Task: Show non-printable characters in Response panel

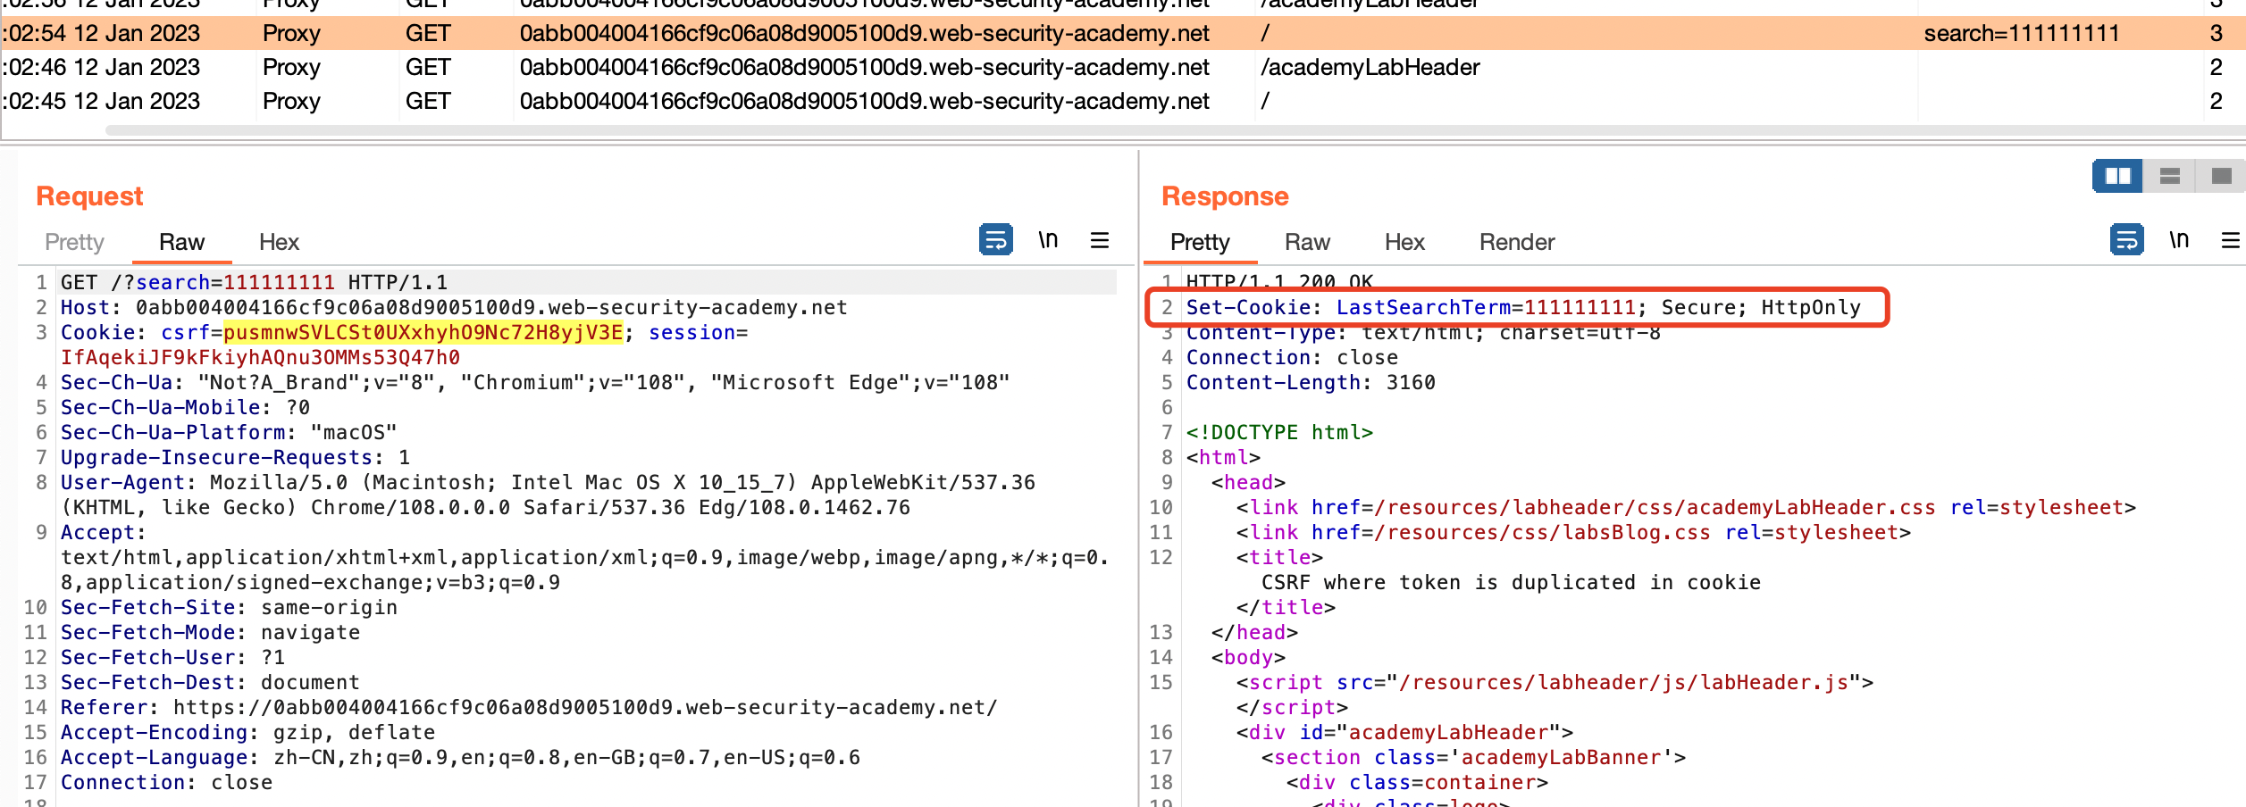Action: (2179, 240)
